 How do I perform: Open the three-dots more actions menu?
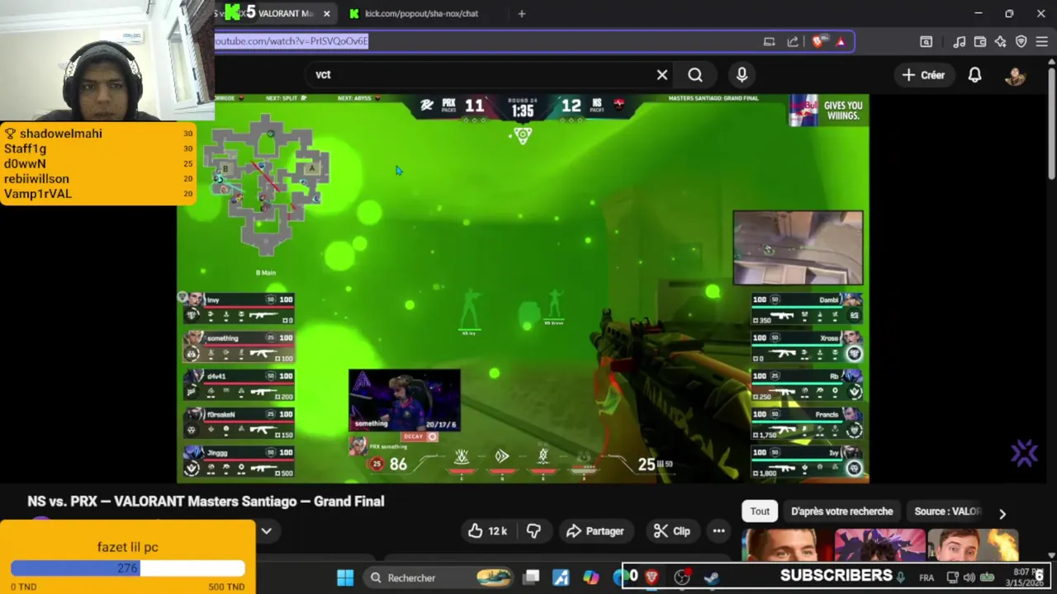click(718, 531)
